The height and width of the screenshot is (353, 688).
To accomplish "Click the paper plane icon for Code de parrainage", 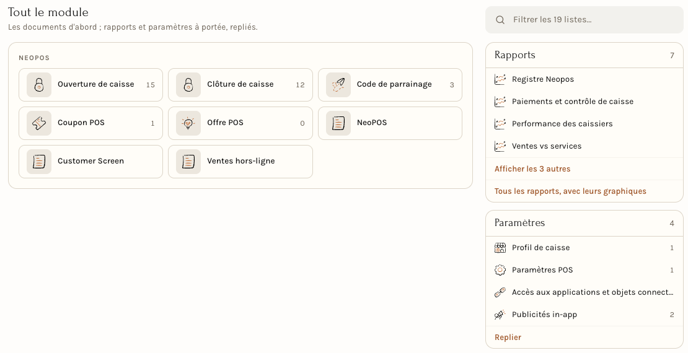I will 338,85.
